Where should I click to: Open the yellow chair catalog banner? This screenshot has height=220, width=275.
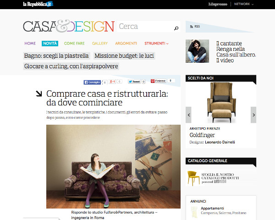221,178
